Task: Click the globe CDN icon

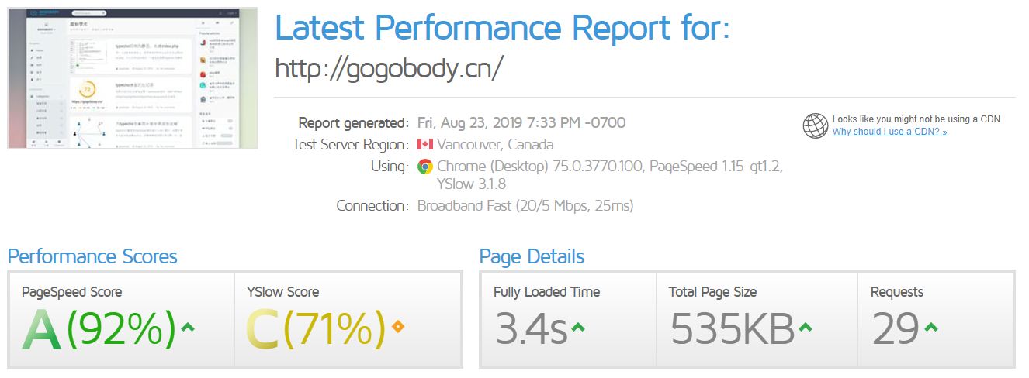Action: 816,125
